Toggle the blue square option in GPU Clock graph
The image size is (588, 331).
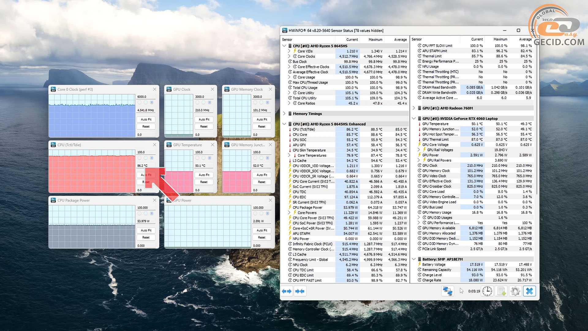click(209, 102)
